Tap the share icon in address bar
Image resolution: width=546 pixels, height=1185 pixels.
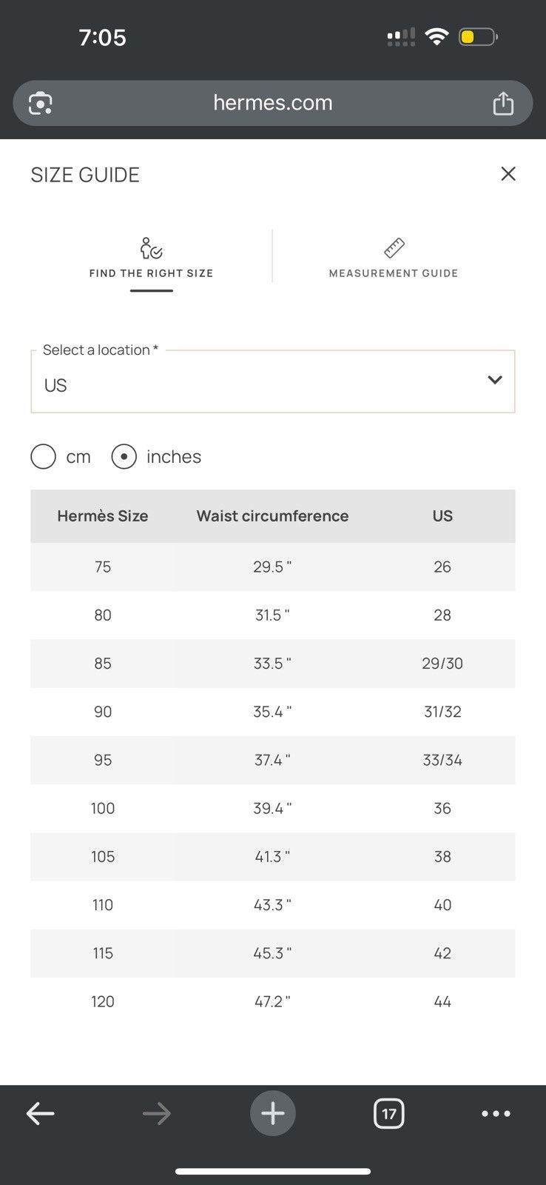(503, 103)
